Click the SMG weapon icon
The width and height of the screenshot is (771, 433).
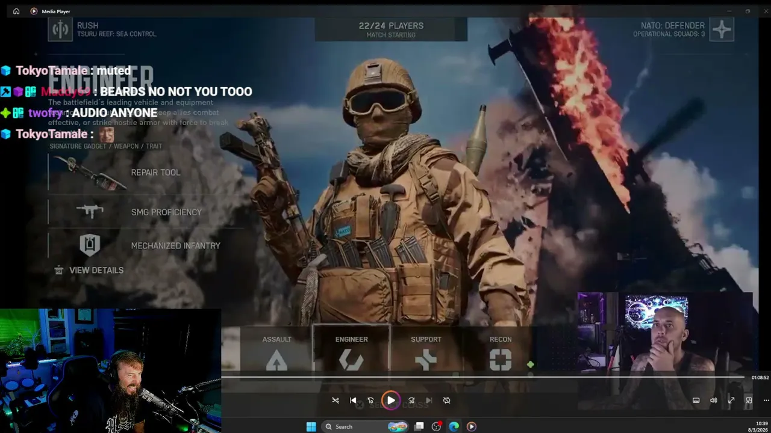pos(90,211)
